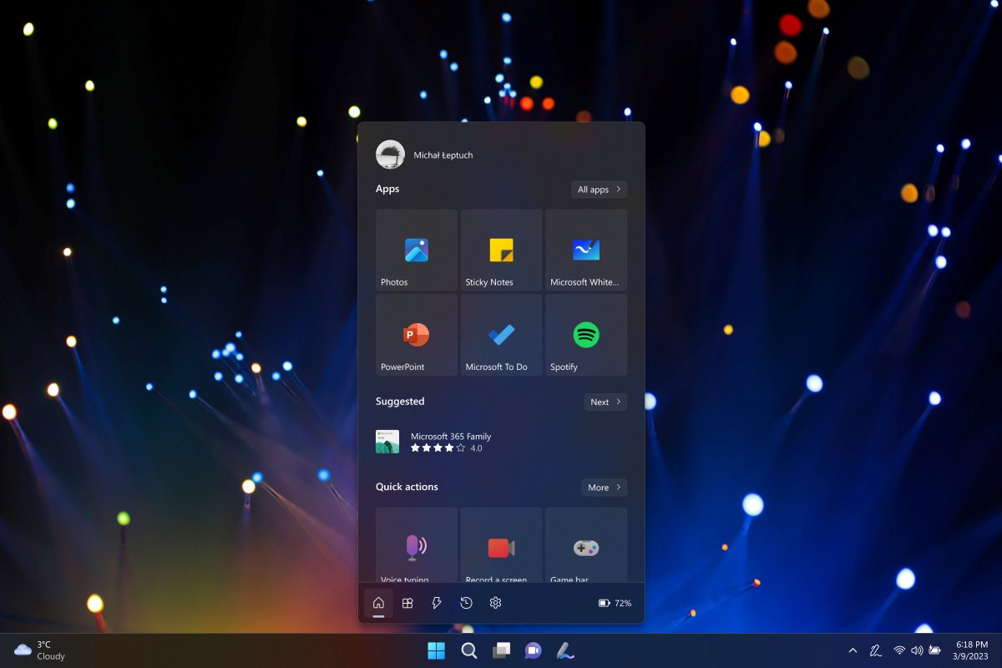Start the Voice typing quick action

coord(417,545)
